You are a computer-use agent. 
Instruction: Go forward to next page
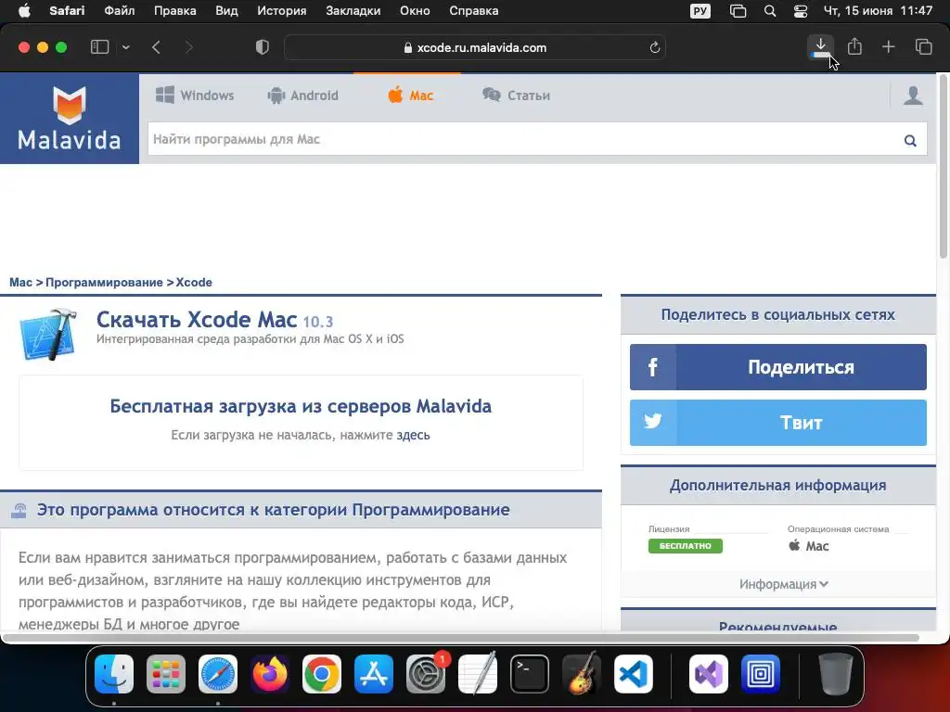[x=188, y=47]
